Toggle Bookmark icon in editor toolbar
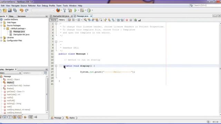 tap(113, 20)
